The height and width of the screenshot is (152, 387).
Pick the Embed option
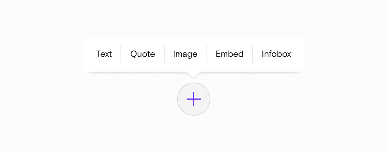[x=229, y=54]
